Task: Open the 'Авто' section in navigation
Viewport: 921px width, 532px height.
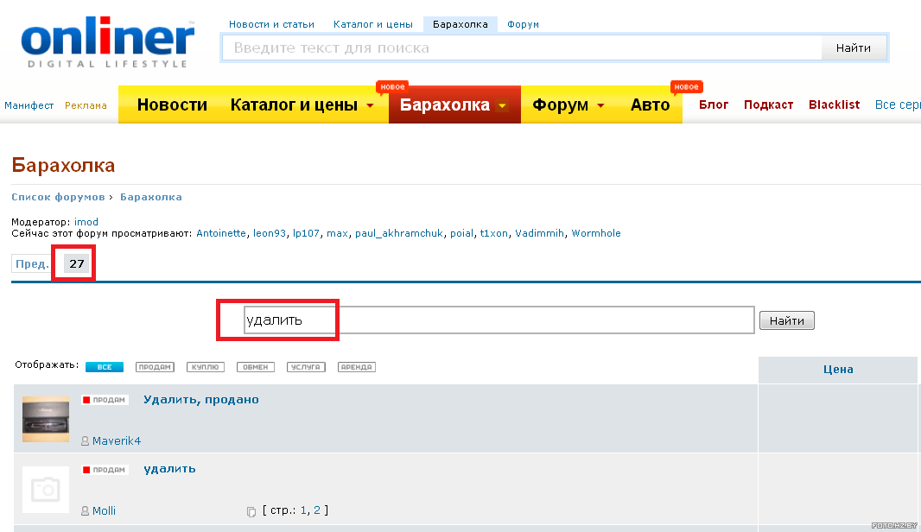Action: [650, 104]
